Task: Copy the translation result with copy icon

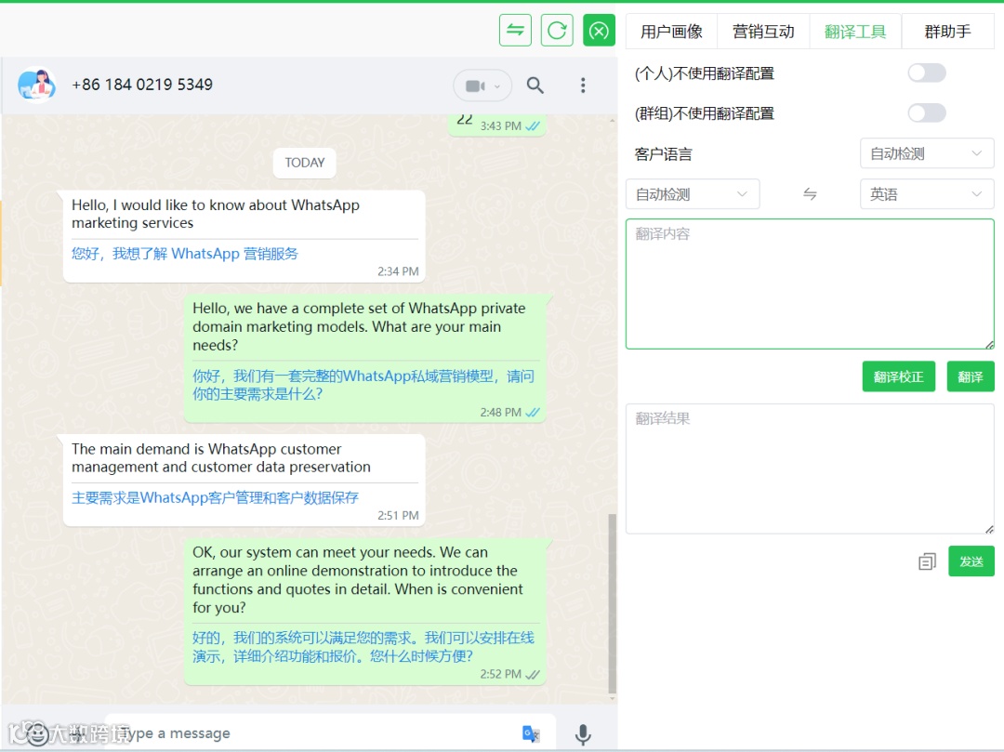Action: pos(927,561)
